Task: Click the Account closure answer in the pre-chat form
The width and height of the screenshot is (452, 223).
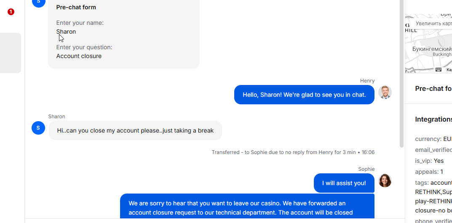Action: [x=79, y=56]
